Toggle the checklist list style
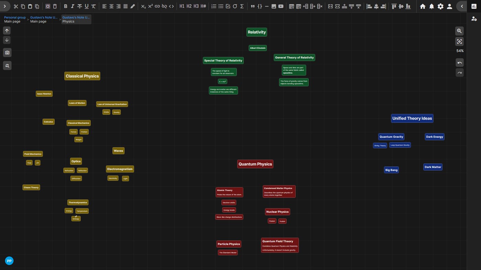 pyautogui.click(x=228, y=6)
